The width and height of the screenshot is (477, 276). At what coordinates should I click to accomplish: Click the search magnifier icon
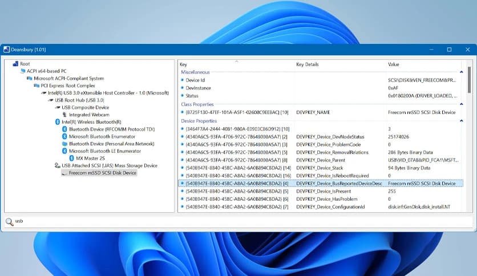pyautogui.click(x=10, y=222)
